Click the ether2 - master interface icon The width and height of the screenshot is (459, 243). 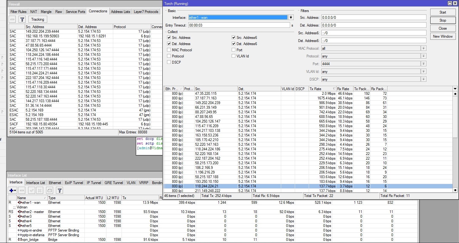point(19,212)
